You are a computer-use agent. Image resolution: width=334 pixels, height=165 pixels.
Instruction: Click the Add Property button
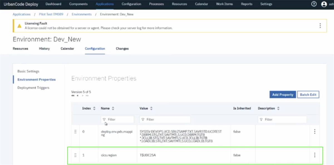point(283,94)
